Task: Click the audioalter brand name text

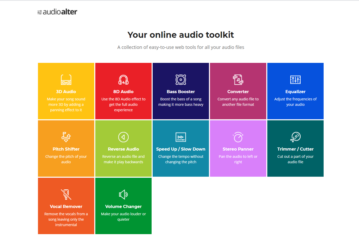Action: tap(60, 12)
